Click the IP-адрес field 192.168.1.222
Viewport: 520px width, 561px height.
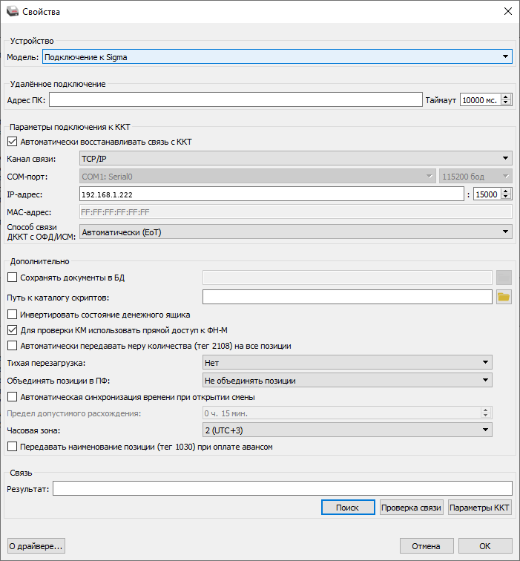[x=271, y=194]
